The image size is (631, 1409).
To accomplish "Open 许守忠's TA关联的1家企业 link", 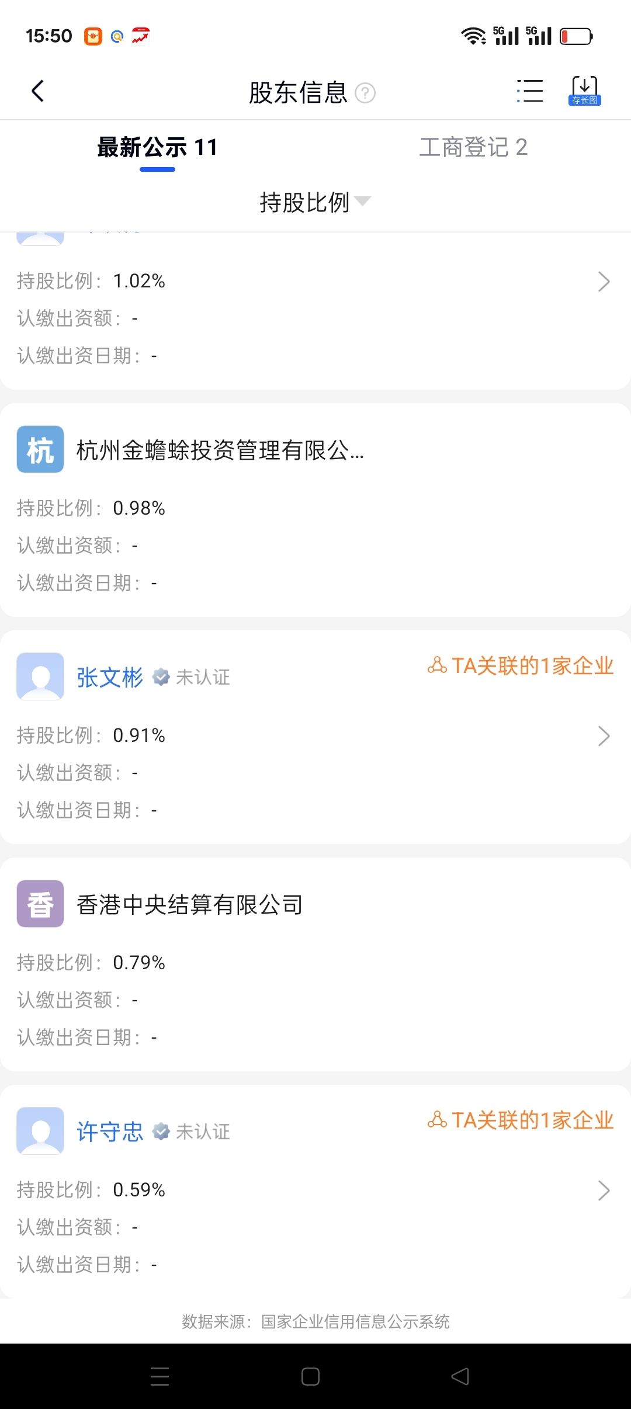I will [521, 1120].
